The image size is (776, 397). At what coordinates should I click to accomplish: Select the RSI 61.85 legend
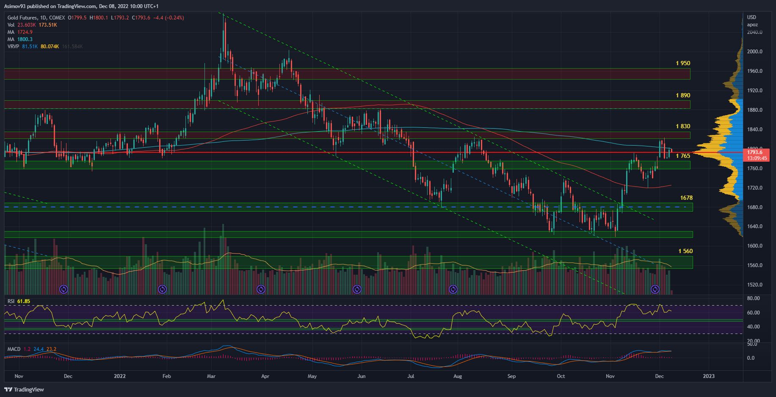pos(19,301)
